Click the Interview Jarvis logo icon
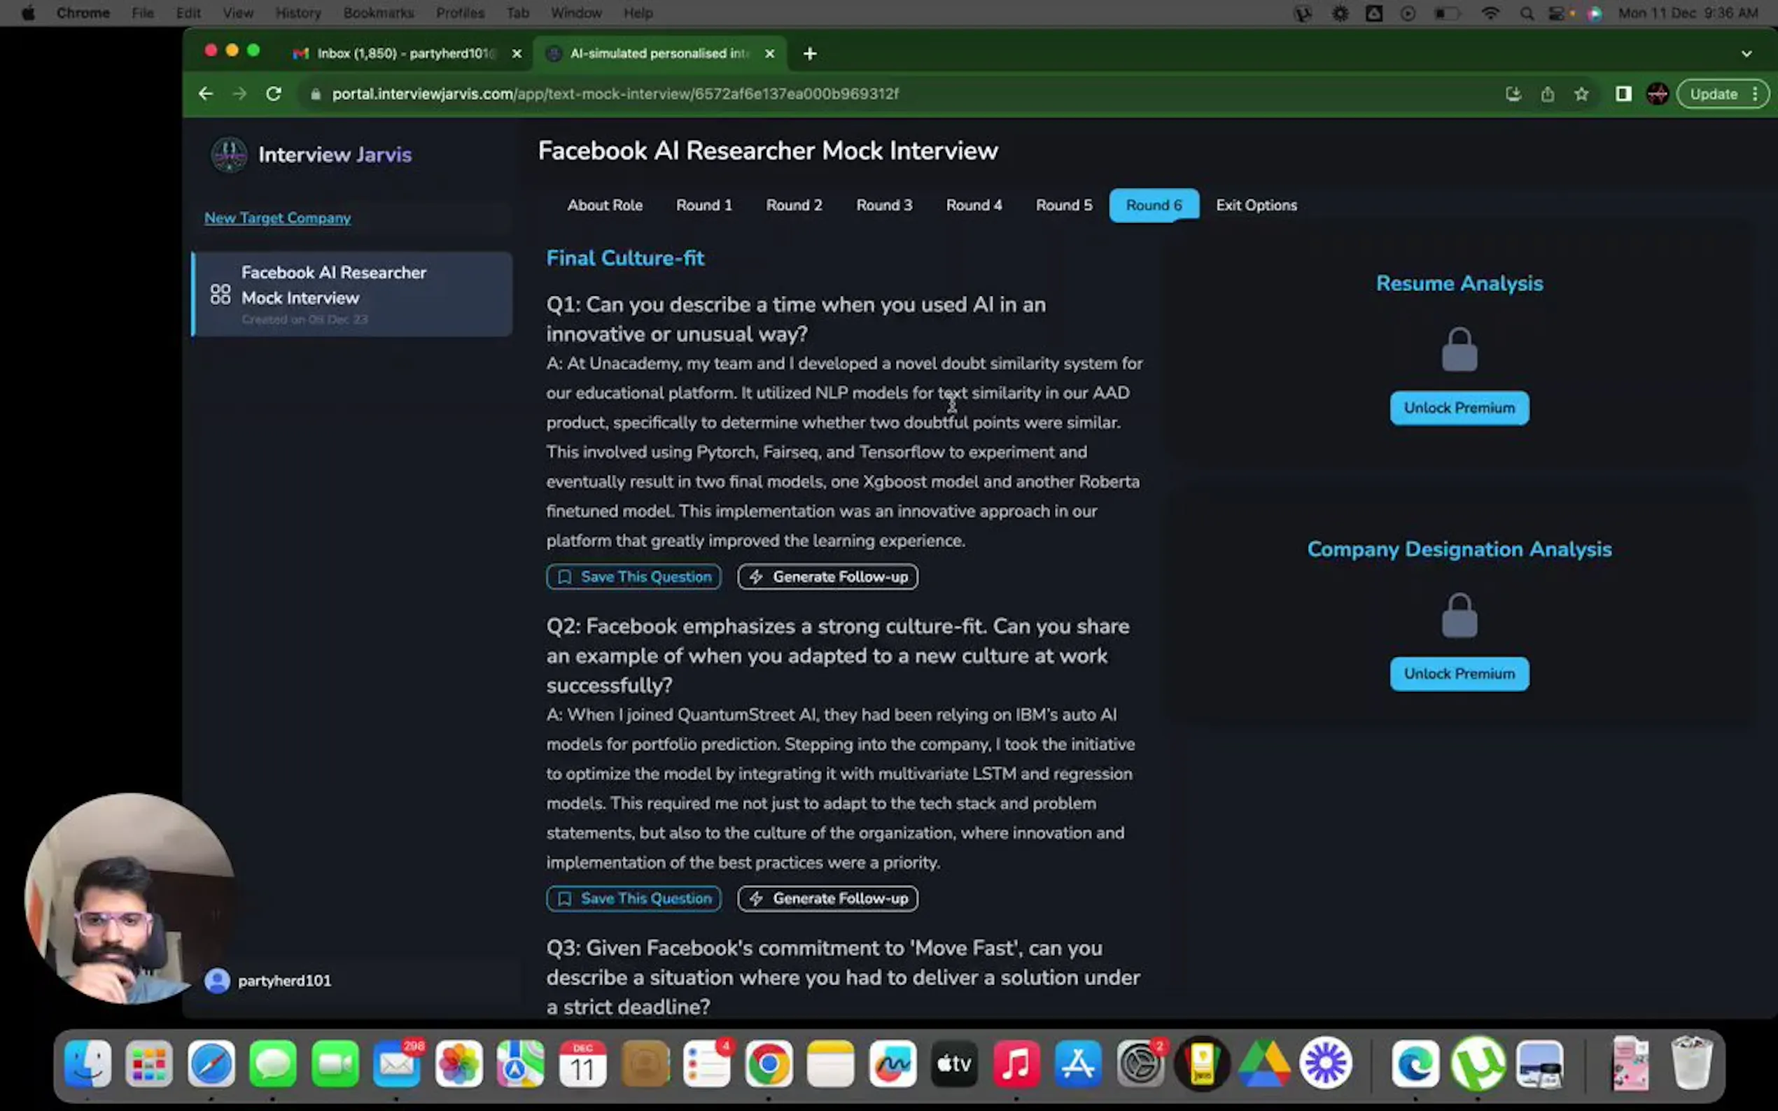1778x1111 pixels. click(x=229, y=155)
